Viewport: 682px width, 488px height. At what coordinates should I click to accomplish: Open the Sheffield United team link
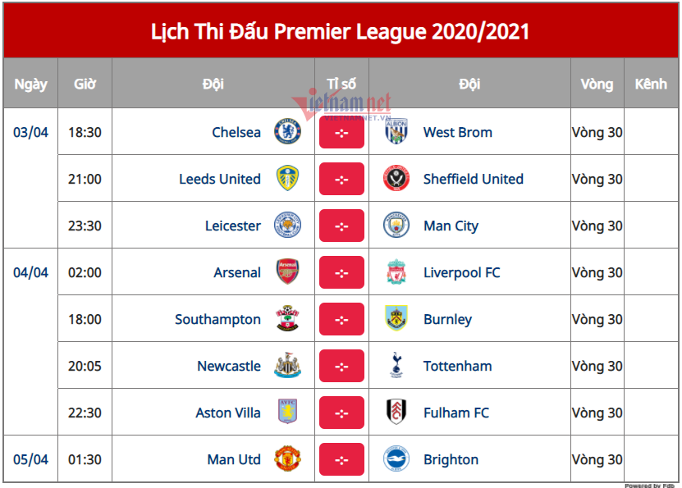point(473,179)
